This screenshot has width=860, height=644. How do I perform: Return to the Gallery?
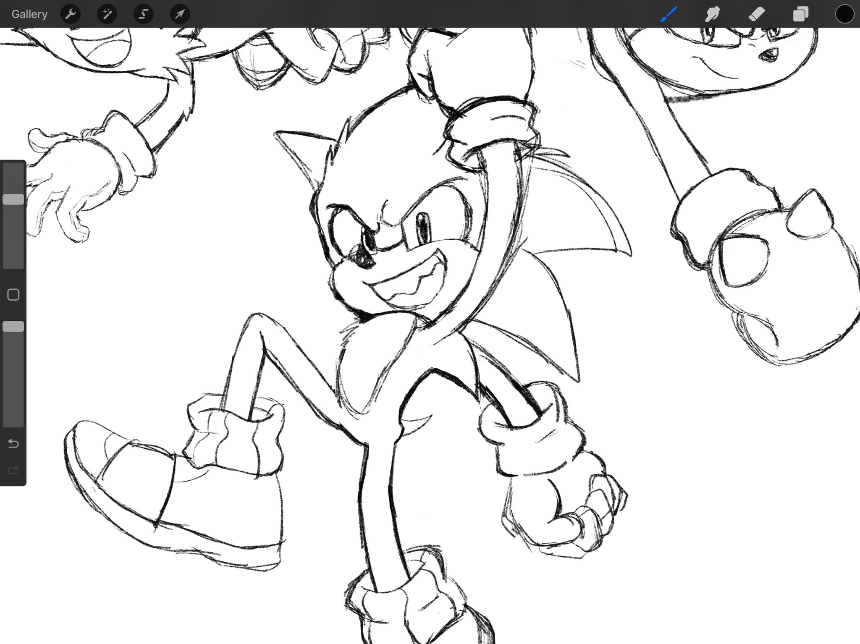click(x=29, y=14)
